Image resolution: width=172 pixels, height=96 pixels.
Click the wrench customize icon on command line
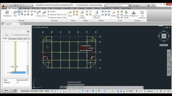[x=65, y=87]
